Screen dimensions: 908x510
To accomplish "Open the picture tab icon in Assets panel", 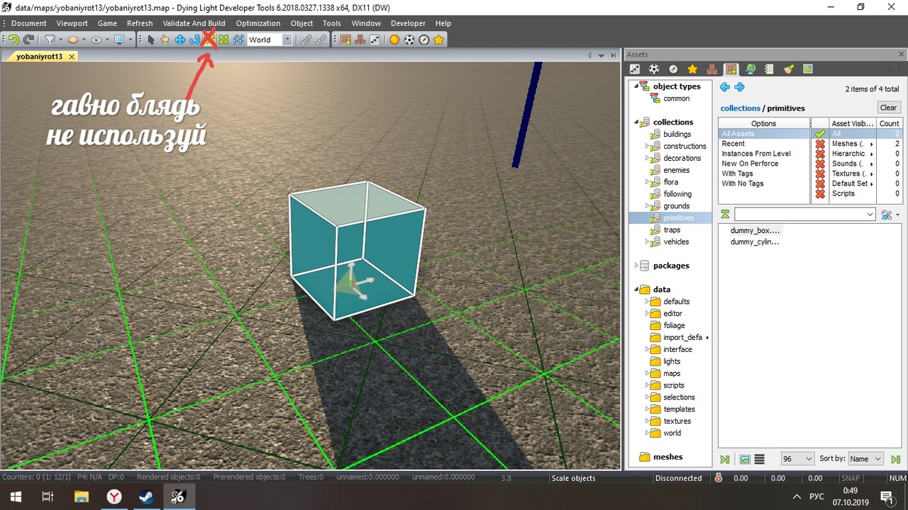I will pyautogui.click(x=807, y=69).
